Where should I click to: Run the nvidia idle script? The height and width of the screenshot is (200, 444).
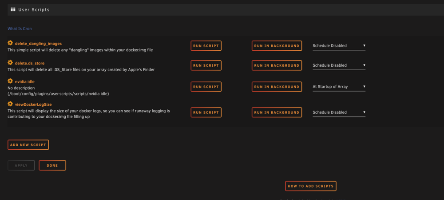(206, 87)
